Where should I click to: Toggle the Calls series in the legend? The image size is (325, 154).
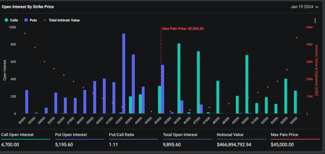pos(14,20)
